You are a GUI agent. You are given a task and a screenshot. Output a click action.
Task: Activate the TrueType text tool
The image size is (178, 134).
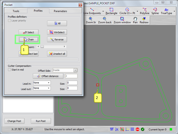(x=166, y=11)
